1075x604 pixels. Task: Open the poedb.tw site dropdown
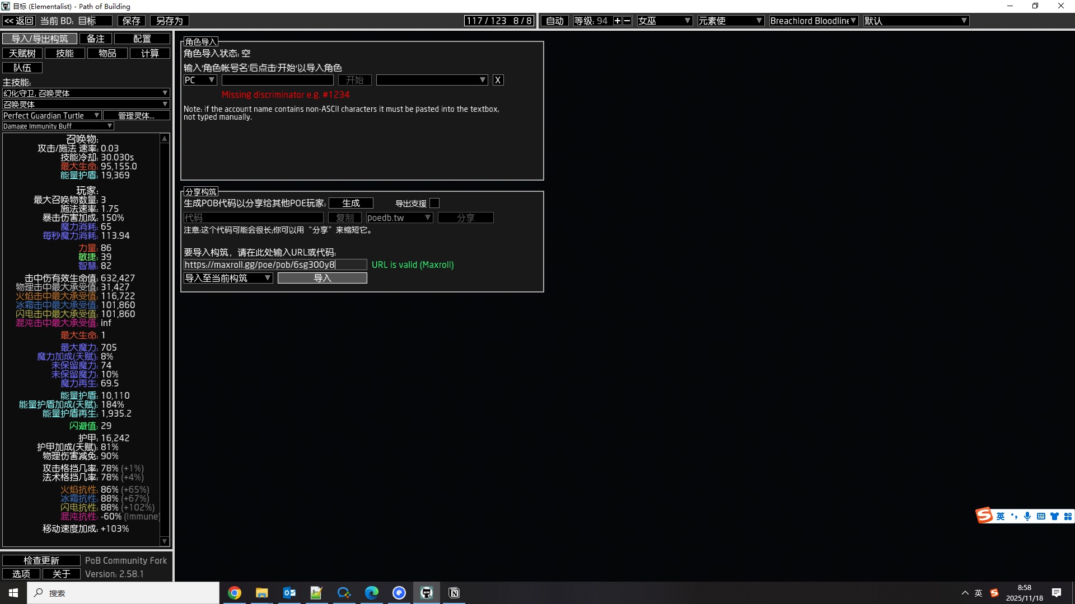(x=399, y=218)
